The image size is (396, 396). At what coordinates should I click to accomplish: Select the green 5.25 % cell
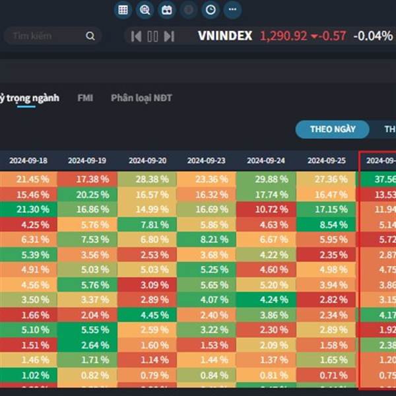coord(207,269)
